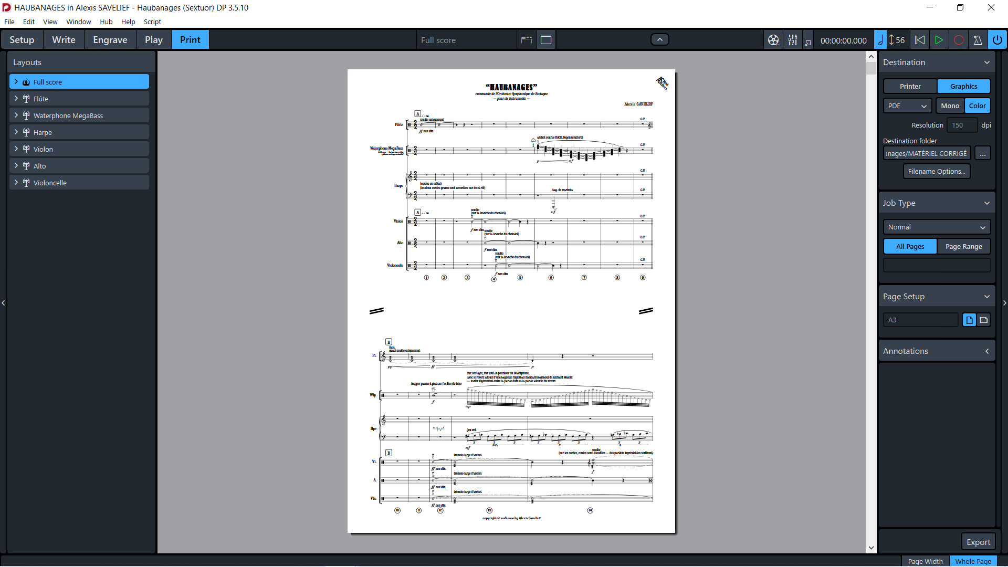
Task: Select the Print mode tab
Action: 190,40
